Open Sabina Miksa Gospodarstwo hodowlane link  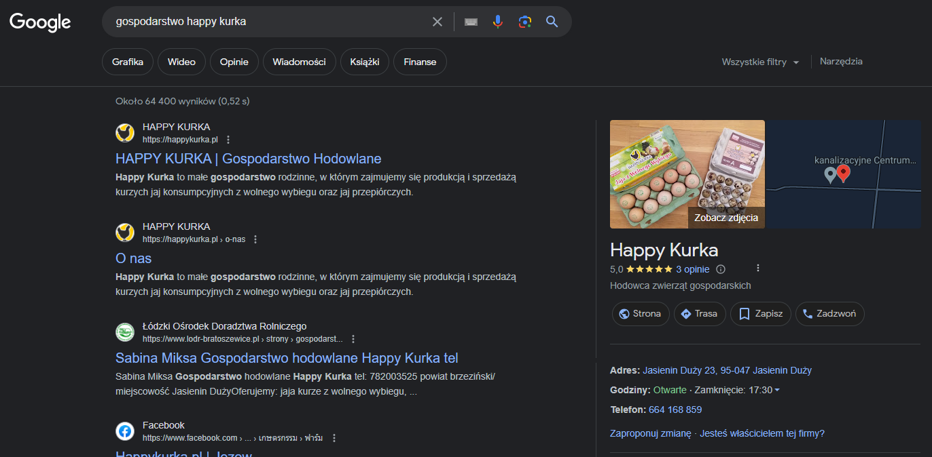tap(287, 358)
